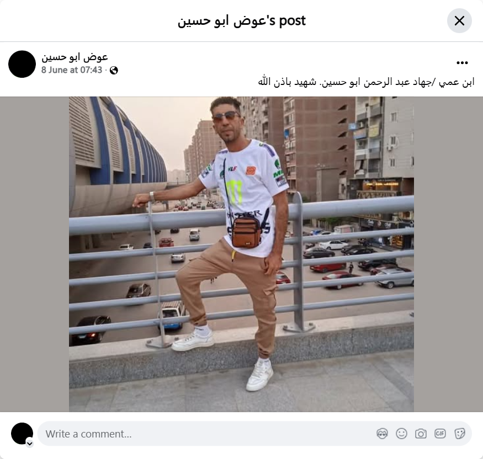Open the post author's profile picture
This screenshot has height=459, width=483.
22,64
